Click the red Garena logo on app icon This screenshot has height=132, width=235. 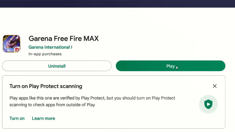click(17, 49)
